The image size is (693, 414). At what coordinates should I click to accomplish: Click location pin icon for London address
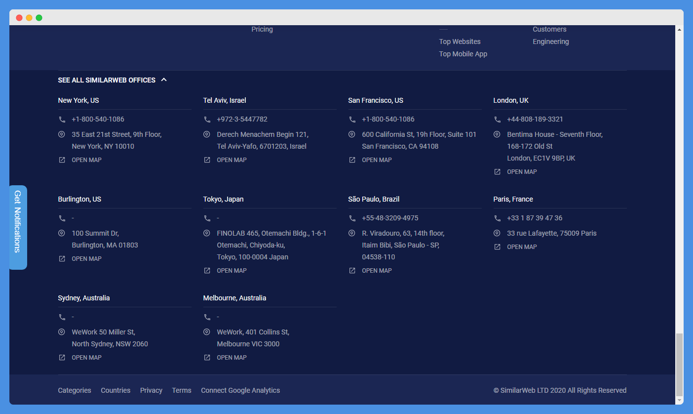click(x=497, y=134)
